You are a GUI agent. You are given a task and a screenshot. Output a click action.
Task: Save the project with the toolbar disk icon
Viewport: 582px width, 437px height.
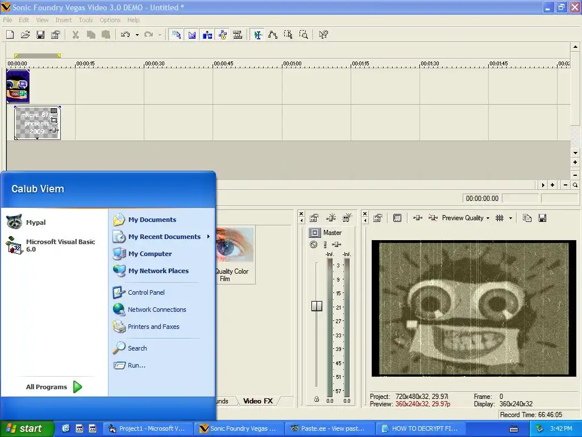point(40,35)
